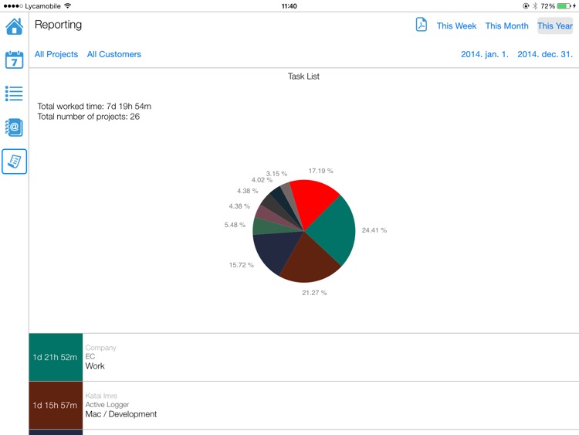The height and width of the screenshot is (435, 579).
Task: Change start date 2014. jan. 1.
Action: pyautogui.click(x=485, y=54)
